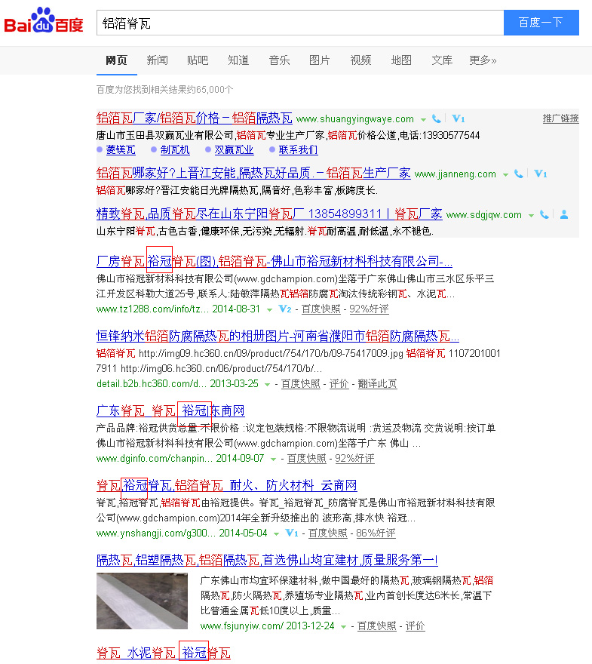Click 92%好评 on the www.dginfo.com result
The height and width of the screenshot is (664, 592).
(x=354, y=459)
